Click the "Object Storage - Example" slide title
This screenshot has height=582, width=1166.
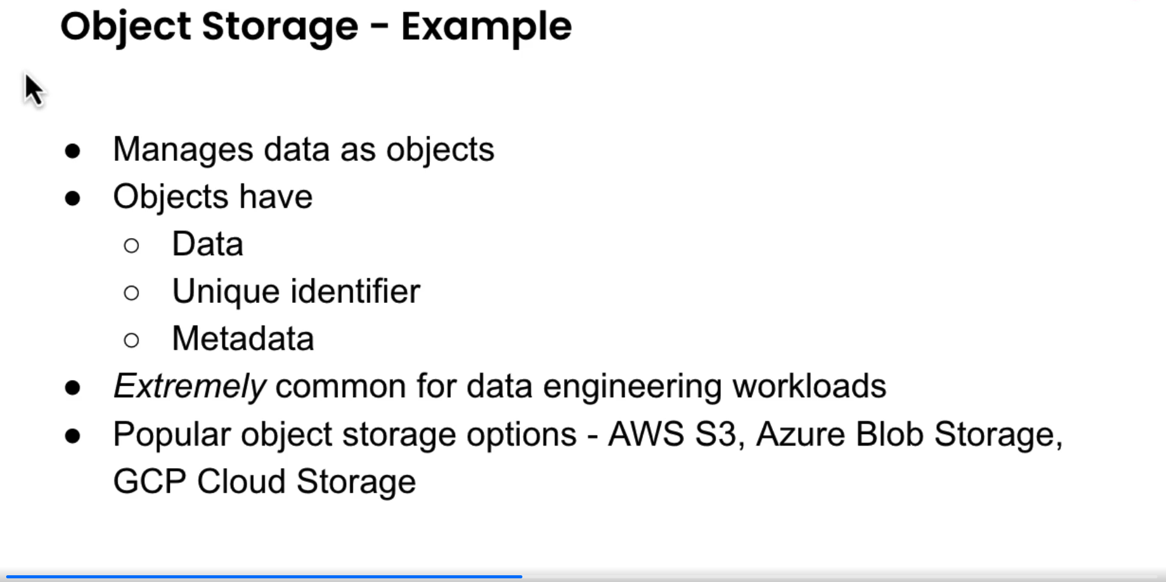tap(316, 27)
